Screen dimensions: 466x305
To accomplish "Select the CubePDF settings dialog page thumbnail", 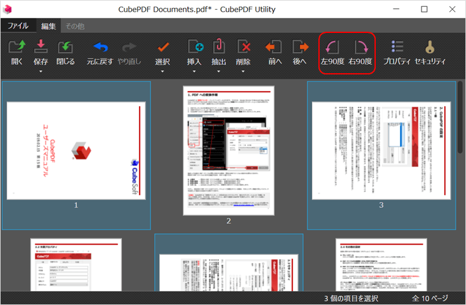I will 76,265.
